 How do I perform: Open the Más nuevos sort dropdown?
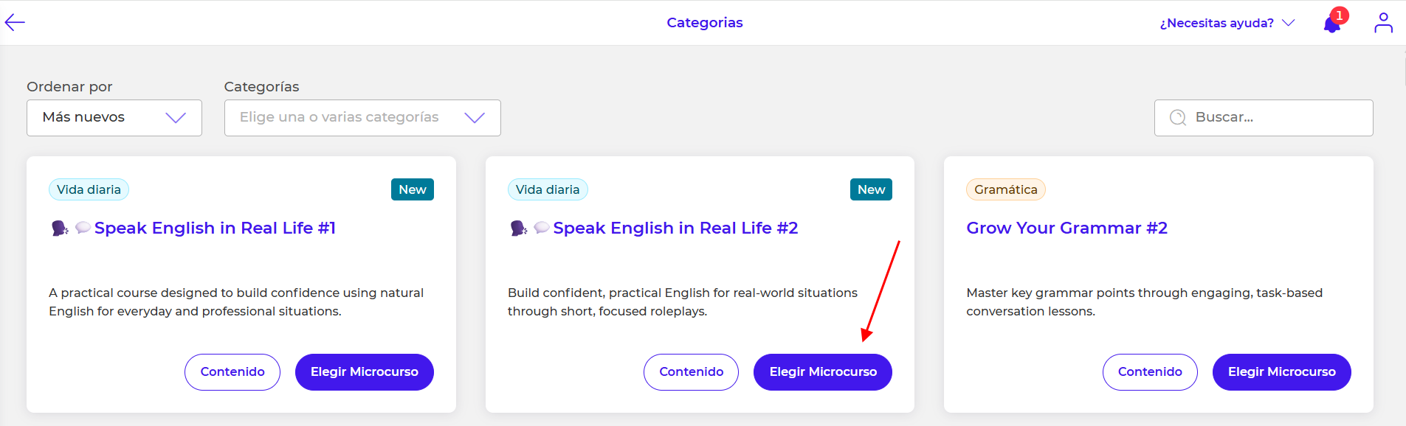(114, 118)
